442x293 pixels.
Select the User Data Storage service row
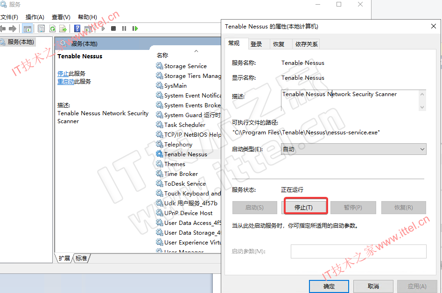pos(189,232)
